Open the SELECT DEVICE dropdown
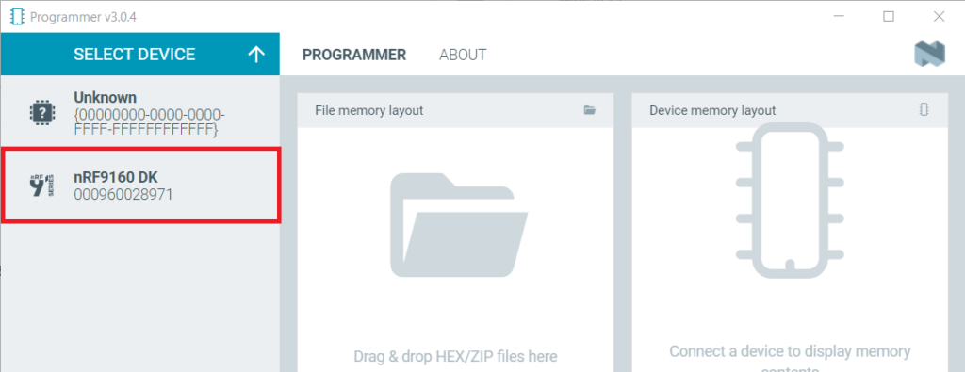 (139, 54)
